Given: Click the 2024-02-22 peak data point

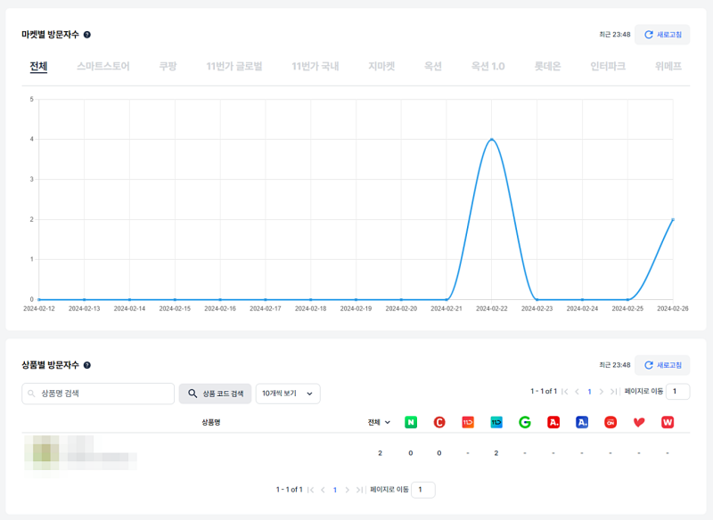Looking at the screenshot, I should (x=492, y=139).
